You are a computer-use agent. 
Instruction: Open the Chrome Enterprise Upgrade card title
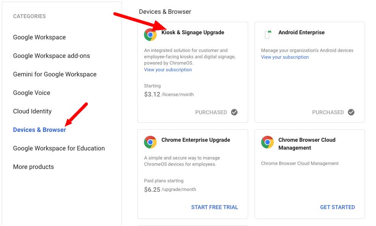(196, 140)
